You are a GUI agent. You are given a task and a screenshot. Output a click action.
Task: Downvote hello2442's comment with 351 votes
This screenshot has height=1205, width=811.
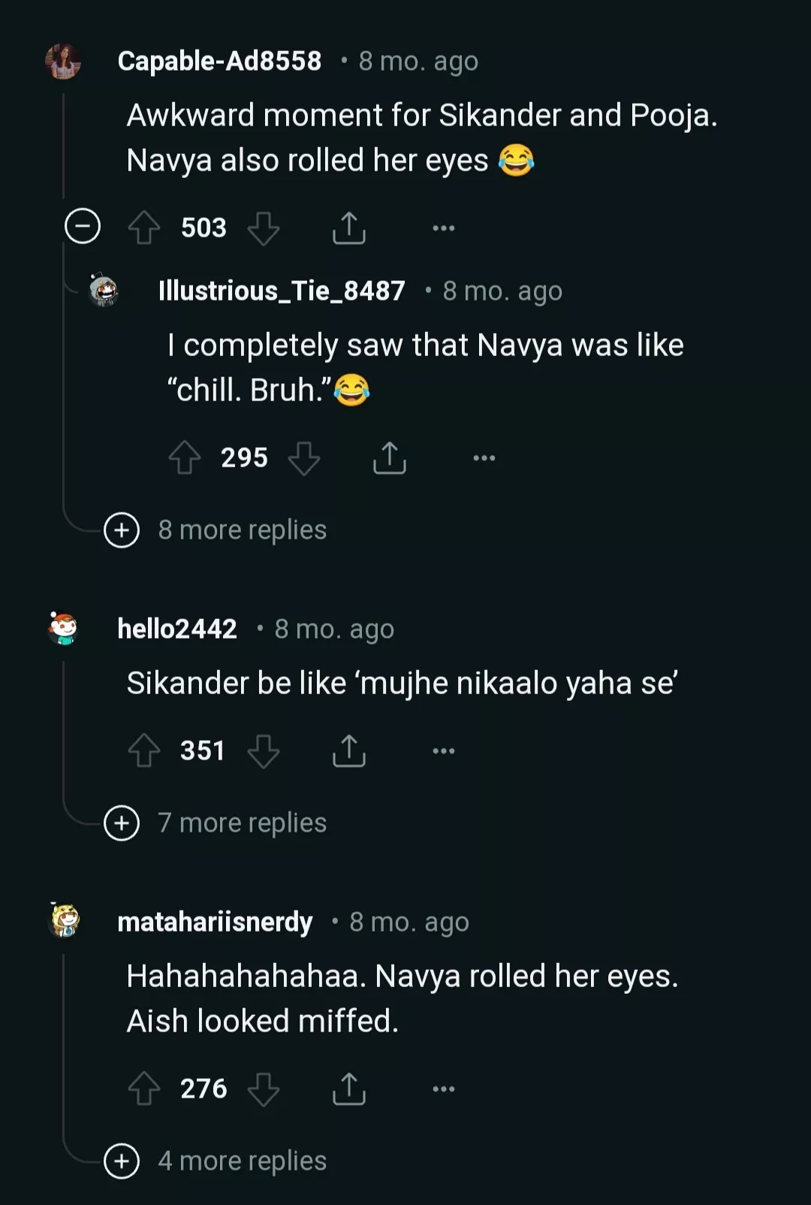click(264, 750)
